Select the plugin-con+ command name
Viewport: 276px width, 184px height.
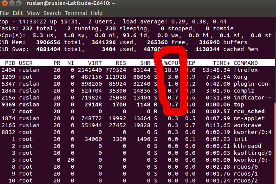[253, 84]
